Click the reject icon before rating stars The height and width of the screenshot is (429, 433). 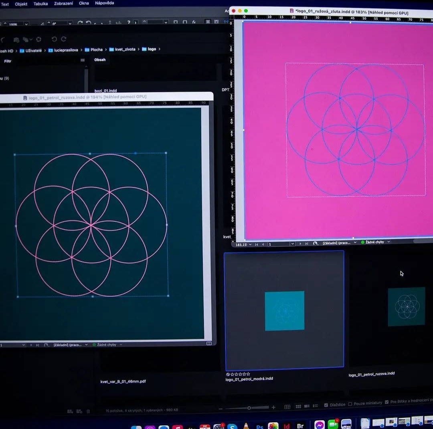pyautogui.click(x=228, y=374)
